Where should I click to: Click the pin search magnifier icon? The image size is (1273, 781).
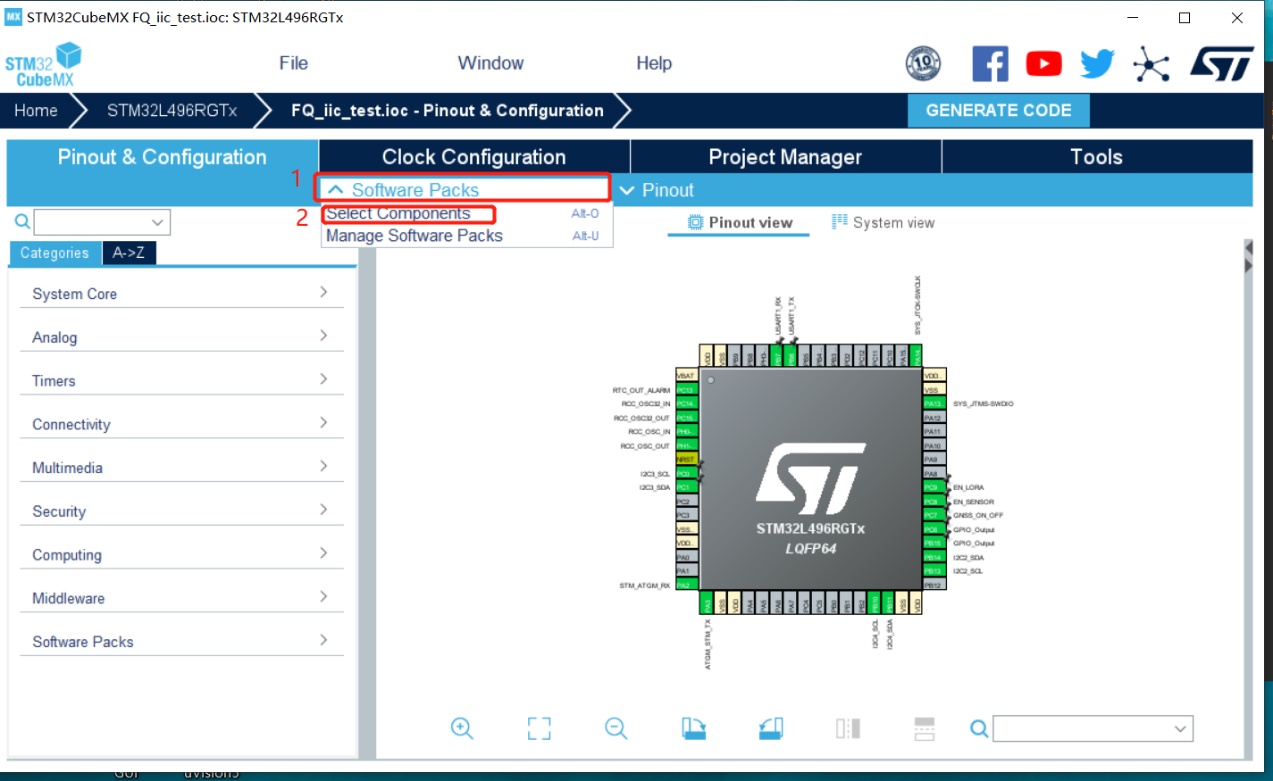point(979,729)
